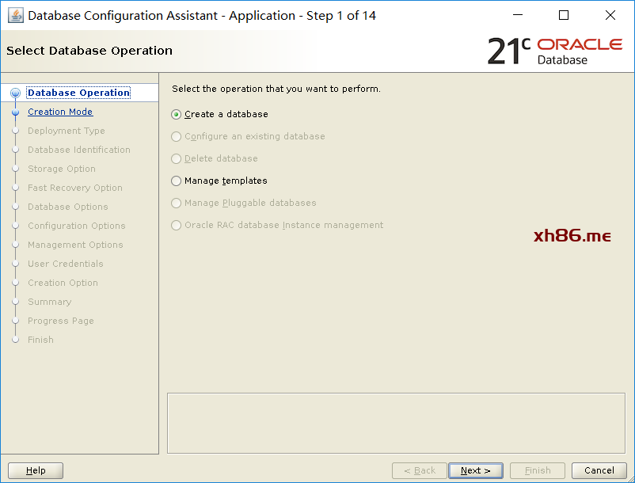The image size is (635, 483).
Task: Click the Creation Mode step bullet icon
Action: tap(15, 112)
